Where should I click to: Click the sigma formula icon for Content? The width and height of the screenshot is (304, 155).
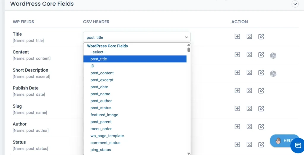tap(249, 55)
